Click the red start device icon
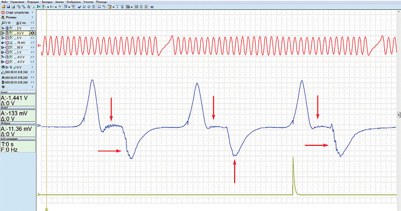 click(x=3, y=12)
